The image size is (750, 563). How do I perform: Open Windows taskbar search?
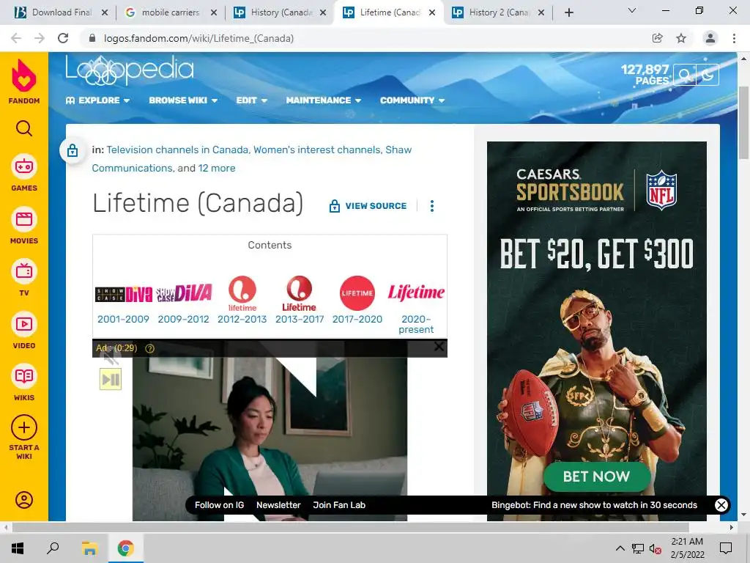(x=53, y=548)
